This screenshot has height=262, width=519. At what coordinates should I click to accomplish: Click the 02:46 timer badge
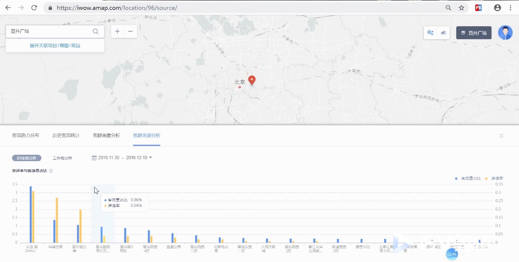pyautogui.click(x=452, y=254)
